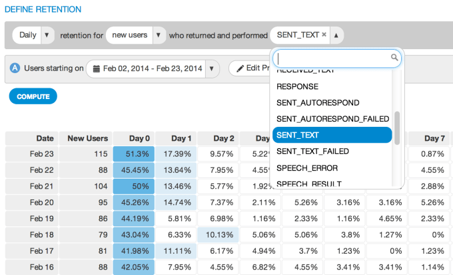Focus the event search input field
The width and height of the screenshot is (453, 275).
332,58
